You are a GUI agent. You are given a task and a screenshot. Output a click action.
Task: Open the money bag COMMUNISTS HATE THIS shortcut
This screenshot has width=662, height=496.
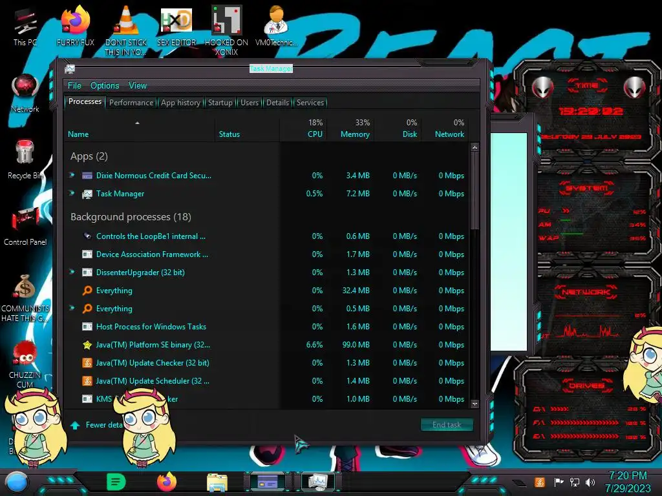(25, 298)
